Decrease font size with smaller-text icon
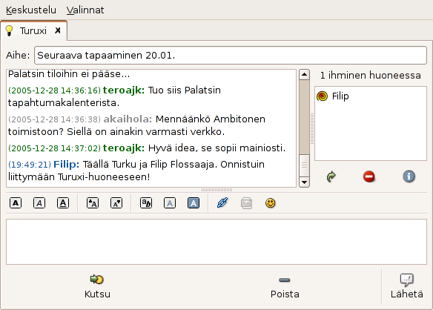Screen dimensions: 433x310 pos(116,203)
